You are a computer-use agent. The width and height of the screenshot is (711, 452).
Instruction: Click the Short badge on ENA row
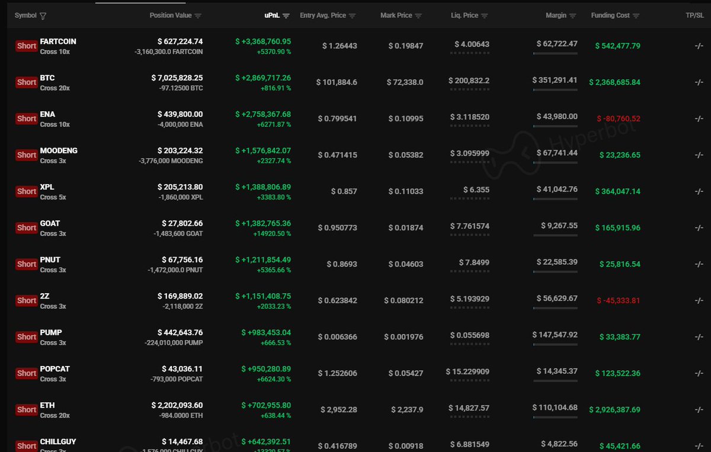tap(27, 118)
